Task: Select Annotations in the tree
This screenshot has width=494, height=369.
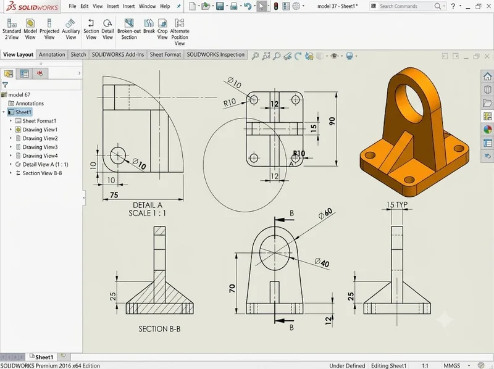Action: coord(26,103)
